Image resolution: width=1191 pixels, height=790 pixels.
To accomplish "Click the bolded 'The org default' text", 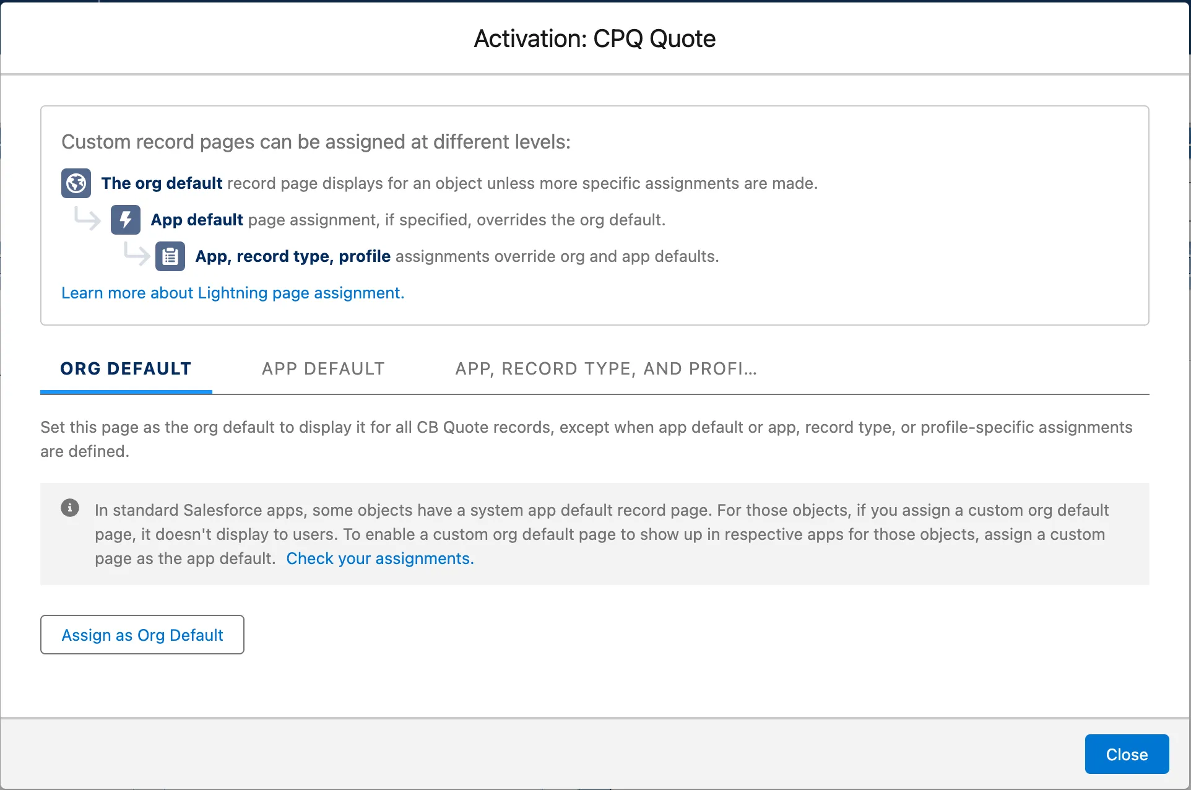I will pos(162,183).
